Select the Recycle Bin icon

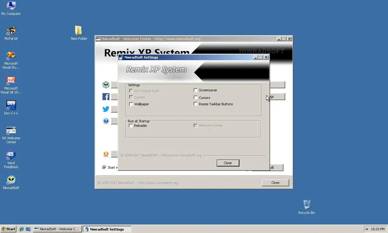306,204
